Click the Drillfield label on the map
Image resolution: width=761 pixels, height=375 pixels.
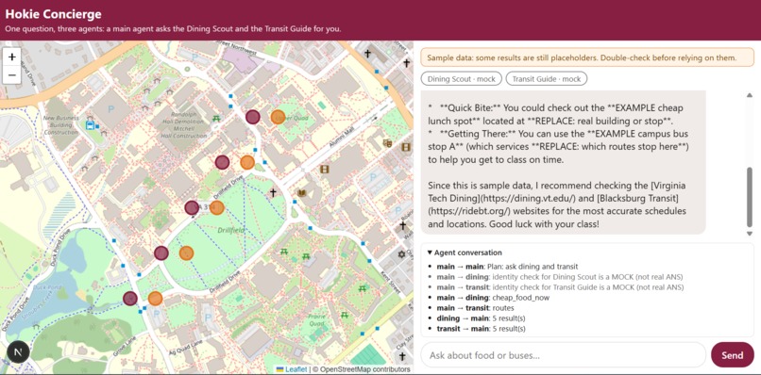click(231, 230)
